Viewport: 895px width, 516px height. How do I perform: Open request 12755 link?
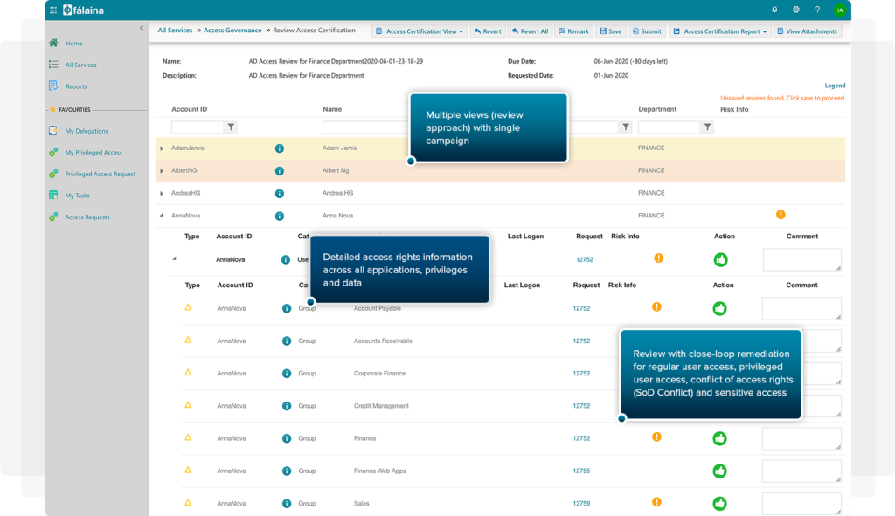point(581,471)
